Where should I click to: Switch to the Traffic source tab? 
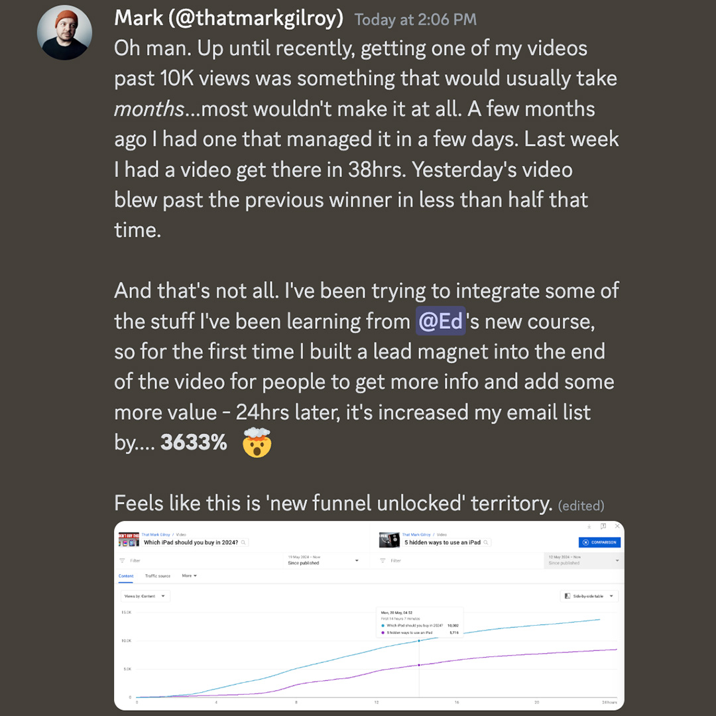(x=158, y=576)
